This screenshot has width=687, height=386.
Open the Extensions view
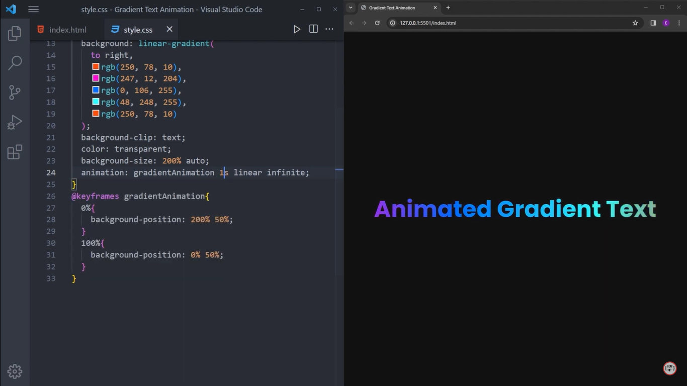tap(14, 151)
